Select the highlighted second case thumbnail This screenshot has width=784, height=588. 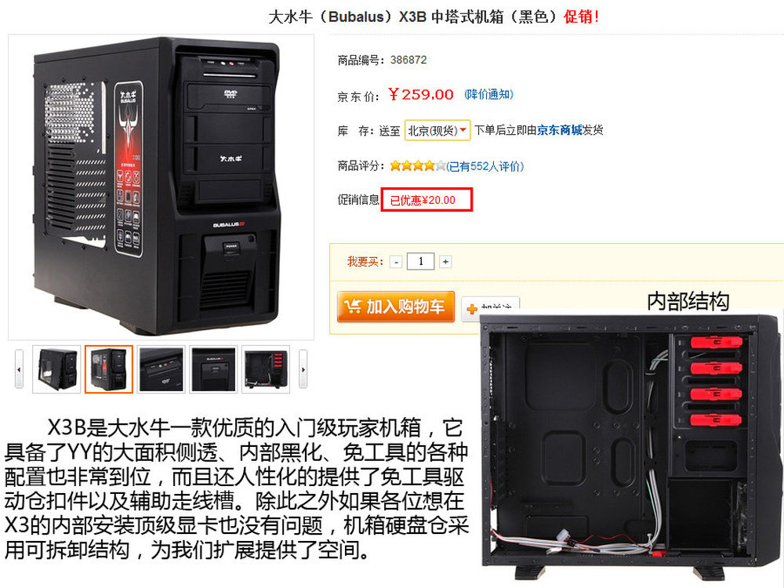(x=108, y=369)
